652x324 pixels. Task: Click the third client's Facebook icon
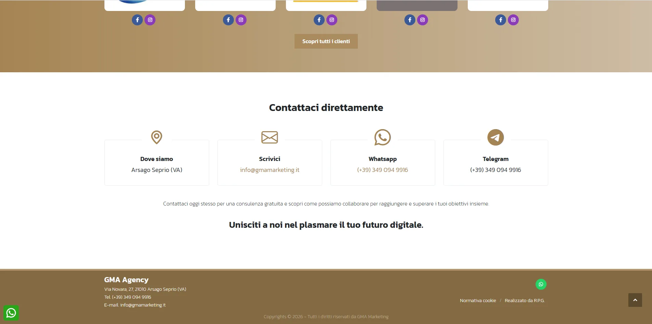[x=319, y=20]
